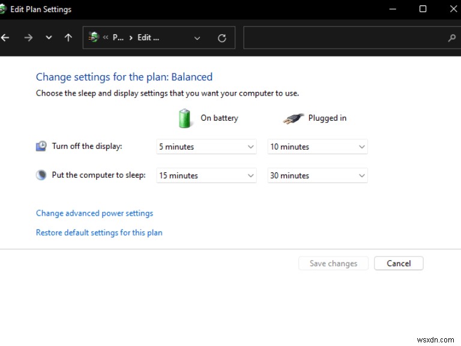Click the 'Plugged in' column label

pos(327,118)
